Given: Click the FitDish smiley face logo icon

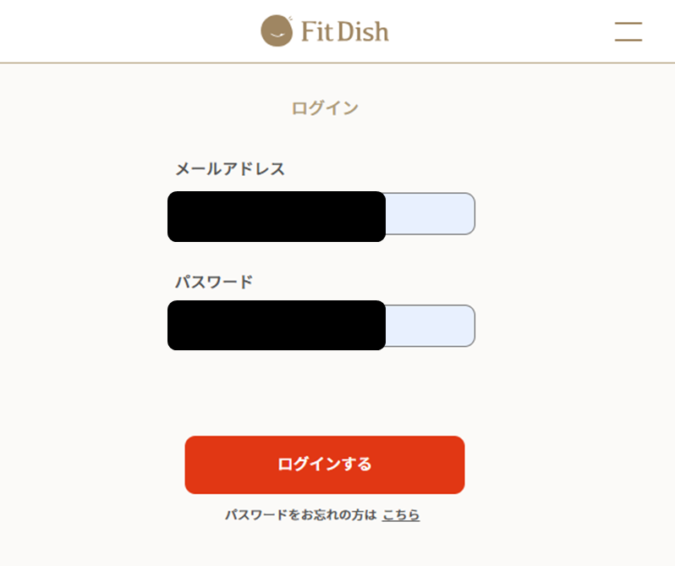Looking at the screenshot, I should coord(276,31).
